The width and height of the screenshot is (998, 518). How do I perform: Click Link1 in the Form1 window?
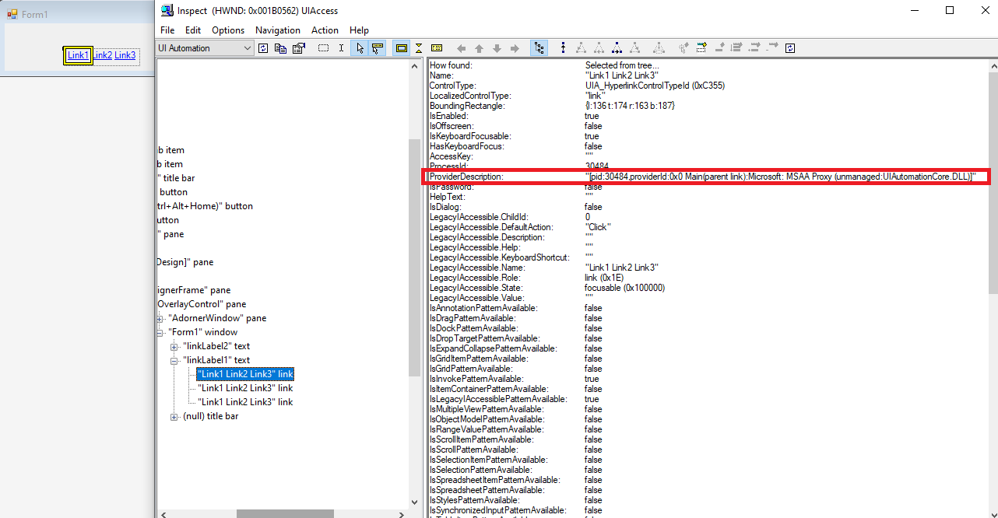click(78, 55)
